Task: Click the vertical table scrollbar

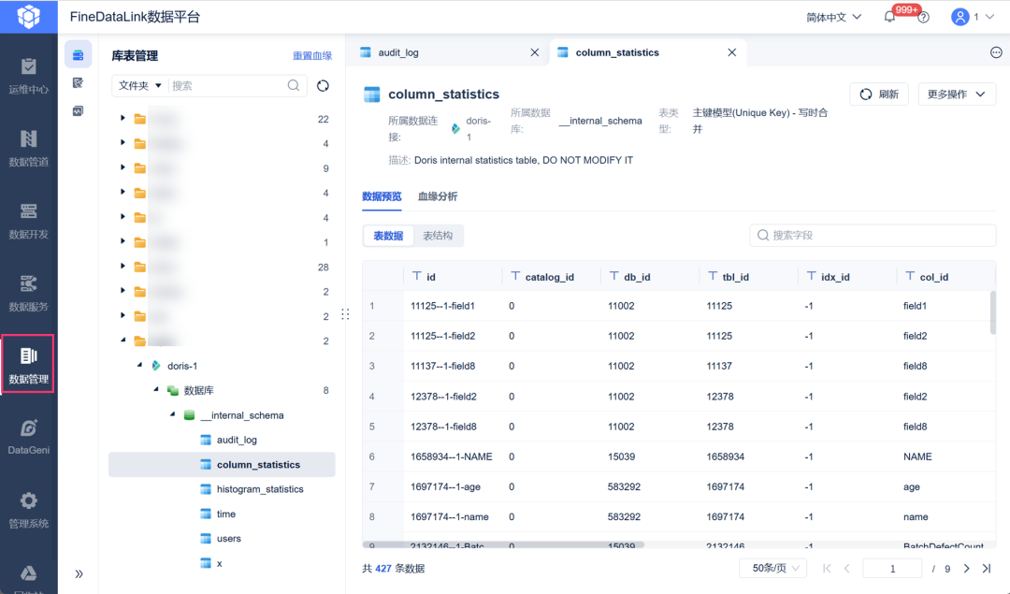Action: pos(992,312)
